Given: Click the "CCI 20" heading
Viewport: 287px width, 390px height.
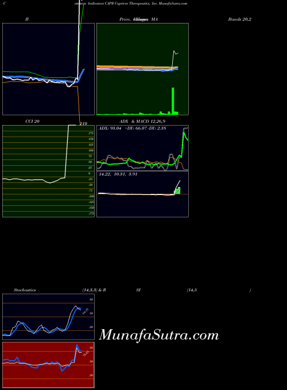Looking at the screenshot, I should coord(32,122).
